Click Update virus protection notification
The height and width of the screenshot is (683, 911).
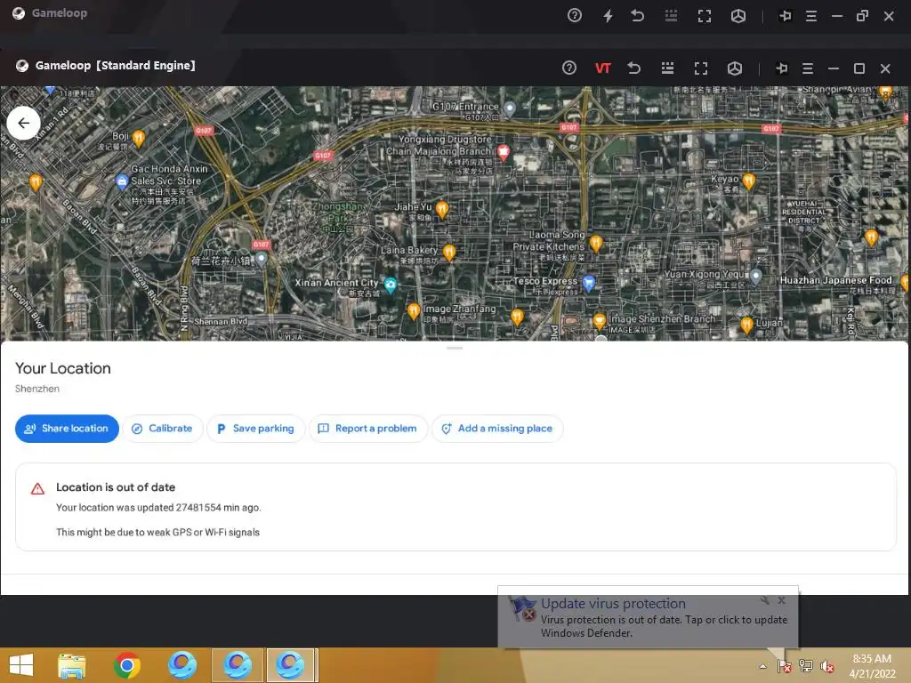coord(648,617)
